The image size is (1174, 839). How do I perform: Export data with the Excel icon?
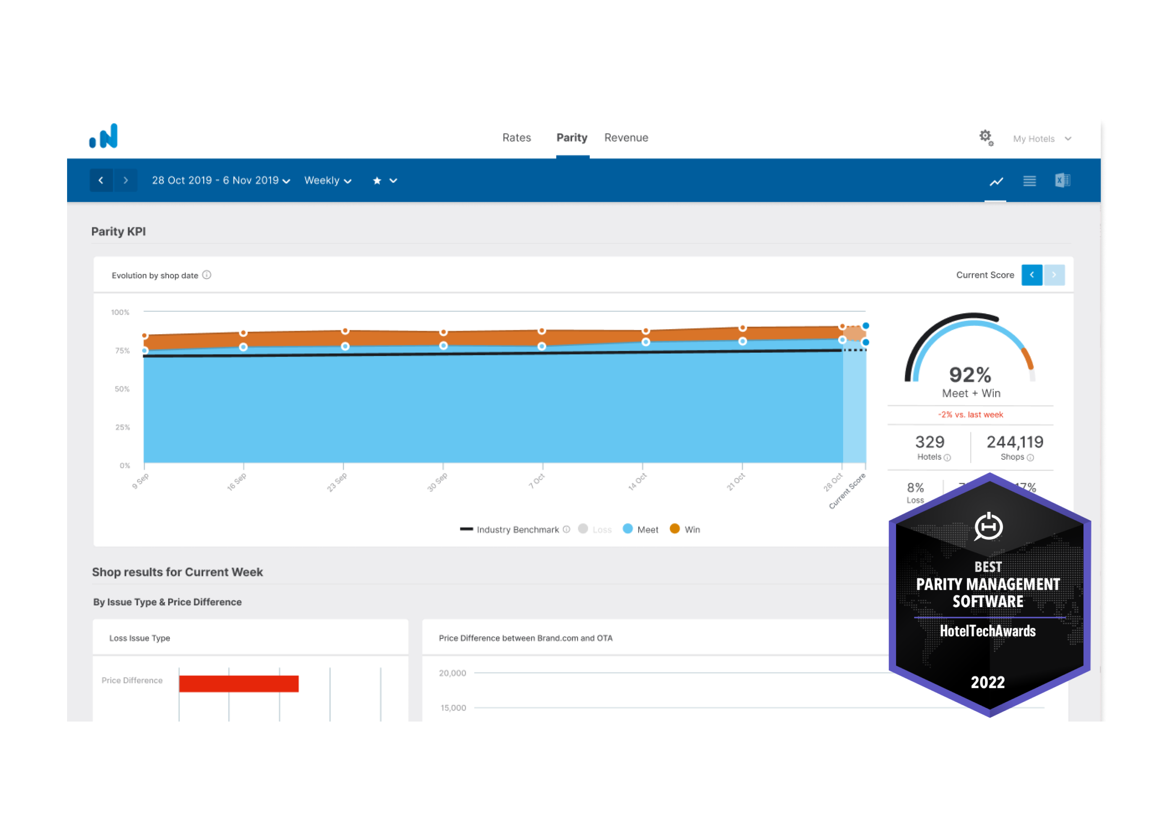(x=1062, y=180)
